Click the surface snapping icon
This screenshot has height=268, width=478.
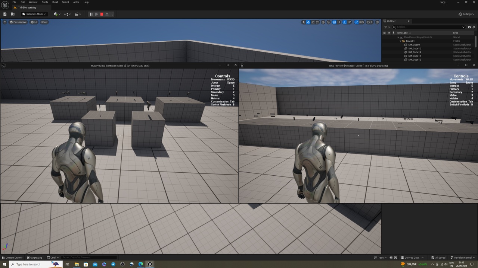(x=329, y=22)
